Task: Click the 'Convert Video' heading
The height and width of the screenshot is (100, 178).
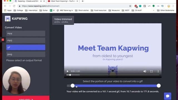Action: 13,27
